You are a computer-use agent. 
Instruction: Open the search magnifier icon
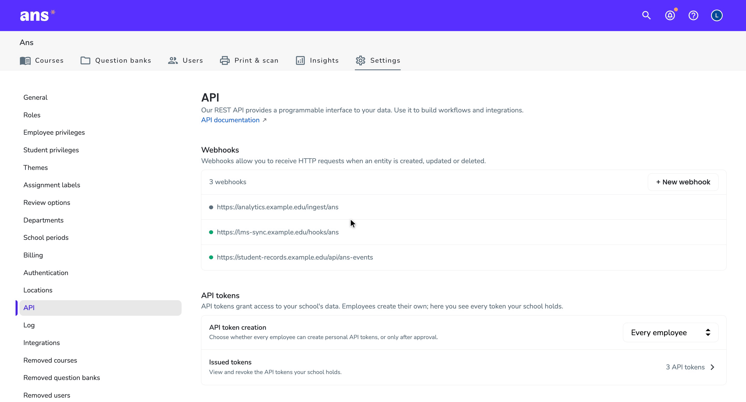tap(646, 15)
